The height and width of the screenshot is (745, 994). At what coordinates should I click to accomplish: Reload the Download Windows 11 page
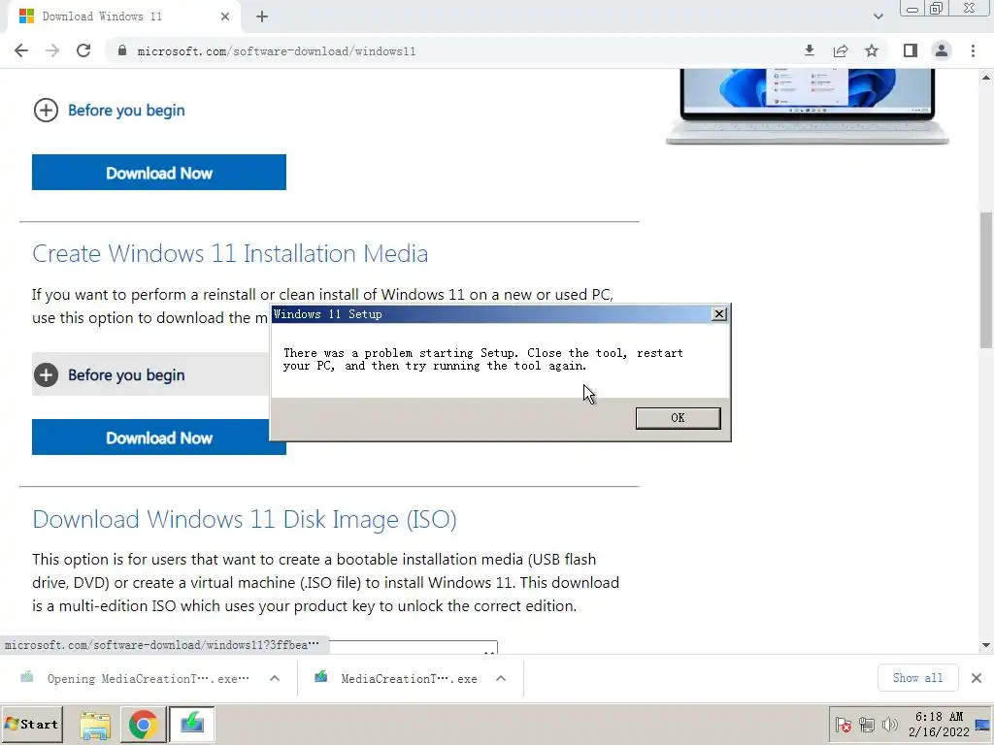[x=83, y=51]
